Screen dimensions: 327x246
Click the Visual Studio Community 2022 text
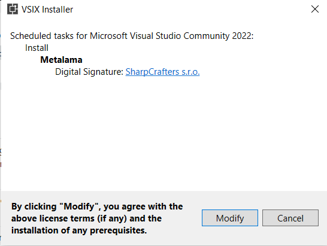click(x=192, y=36)
